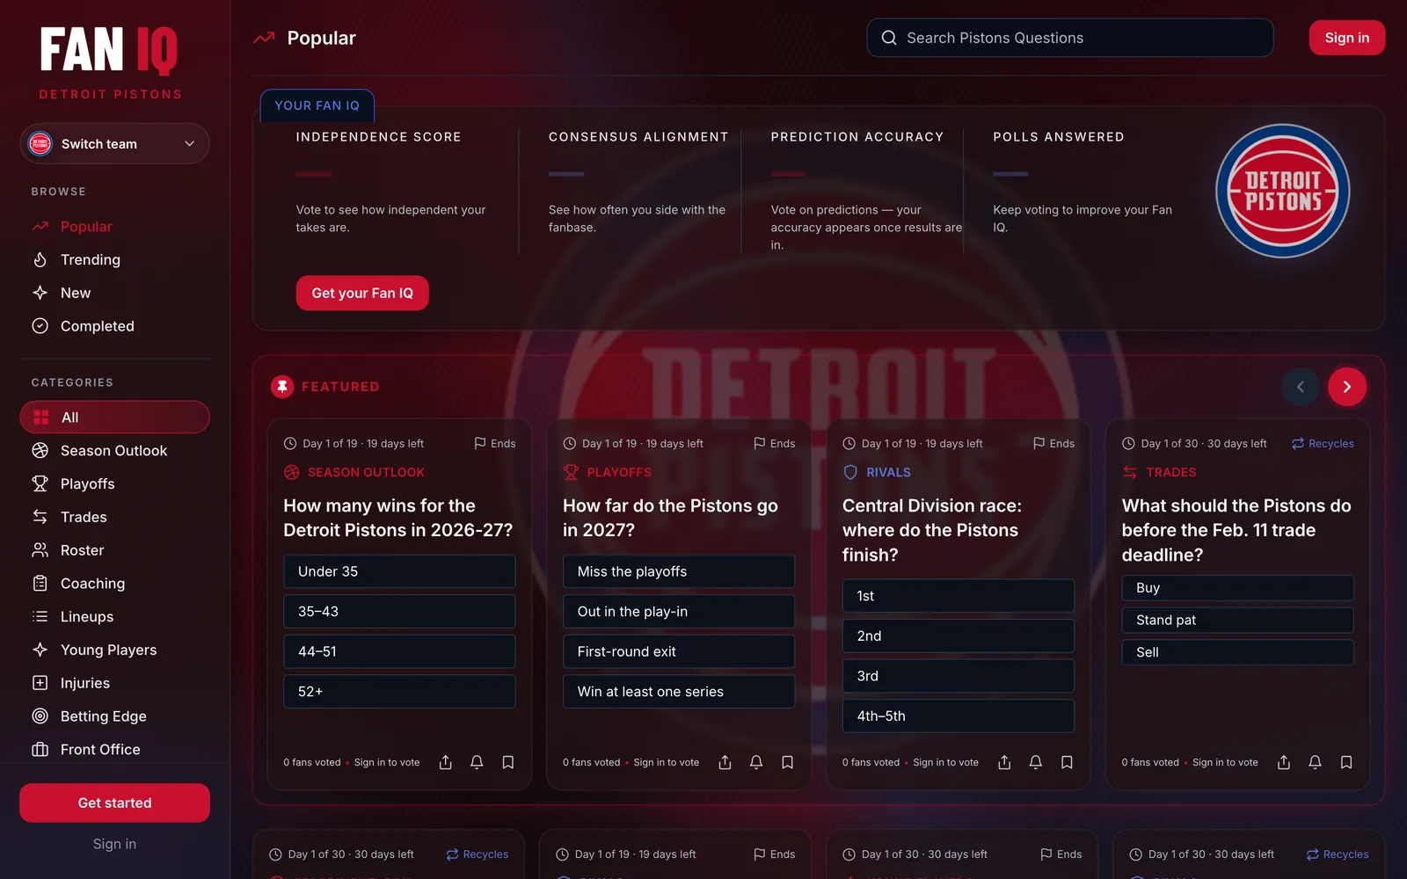1407x879 pixels.
Task: Filter by Betting Edge category
Action: (x=114, y=716)
